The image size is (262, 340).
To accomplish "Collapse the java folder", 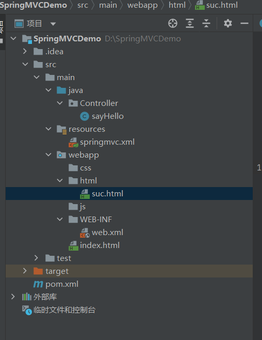I will pos(48,90).
